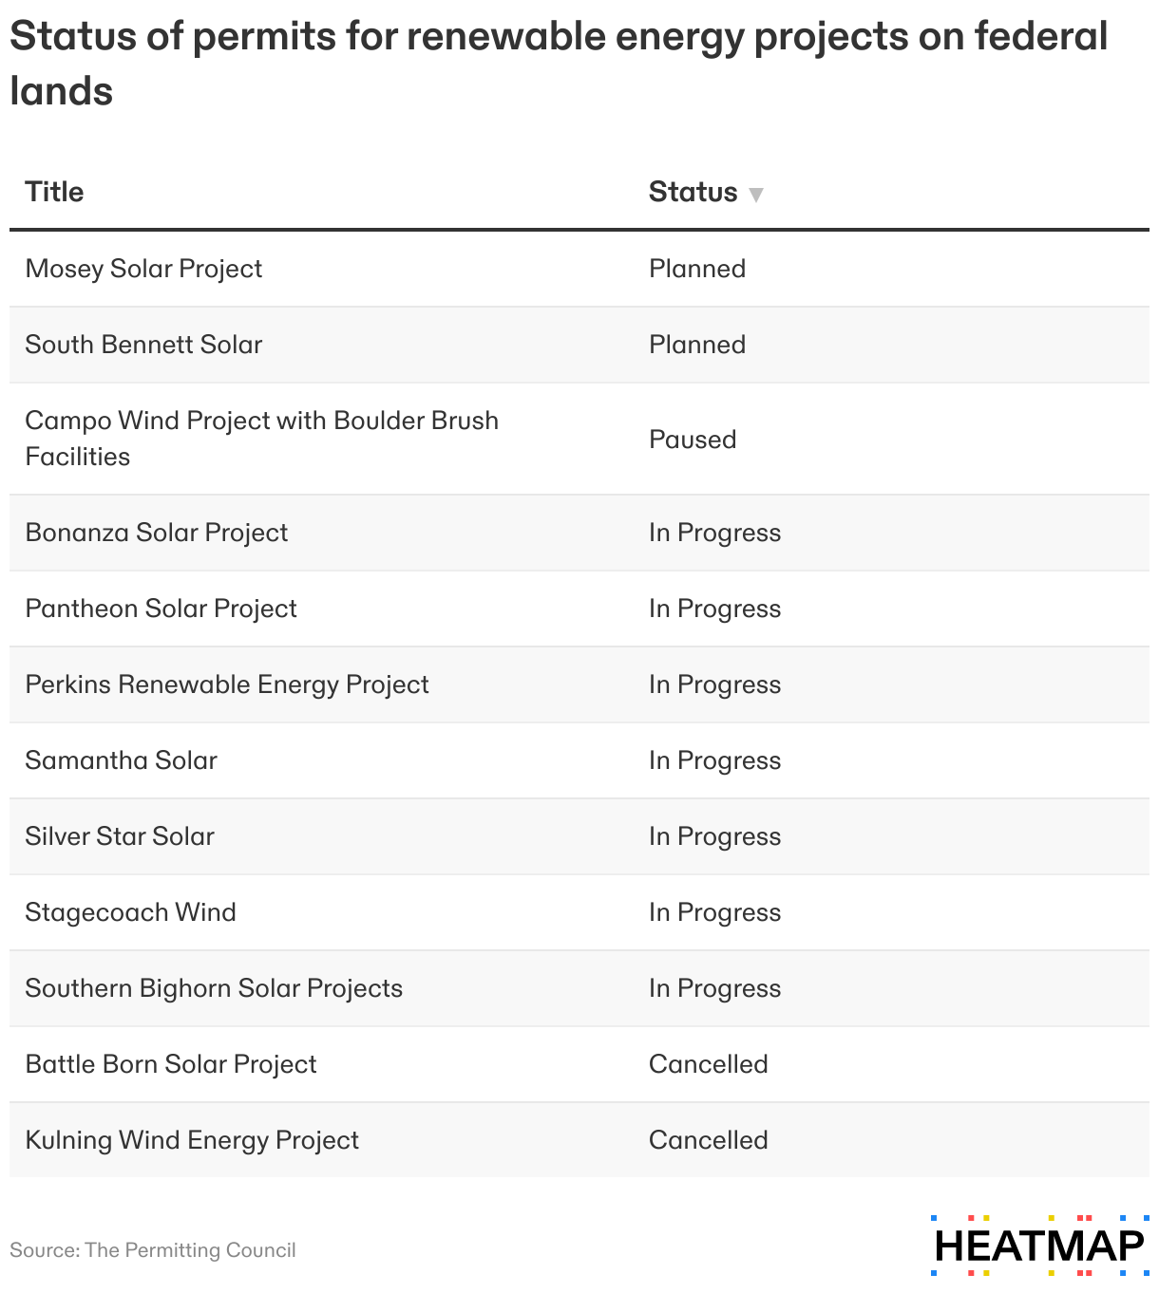This screenshot has width=1159, height=1293.
Task: Sort table by Status column header
Action: (x=693, y=192)
